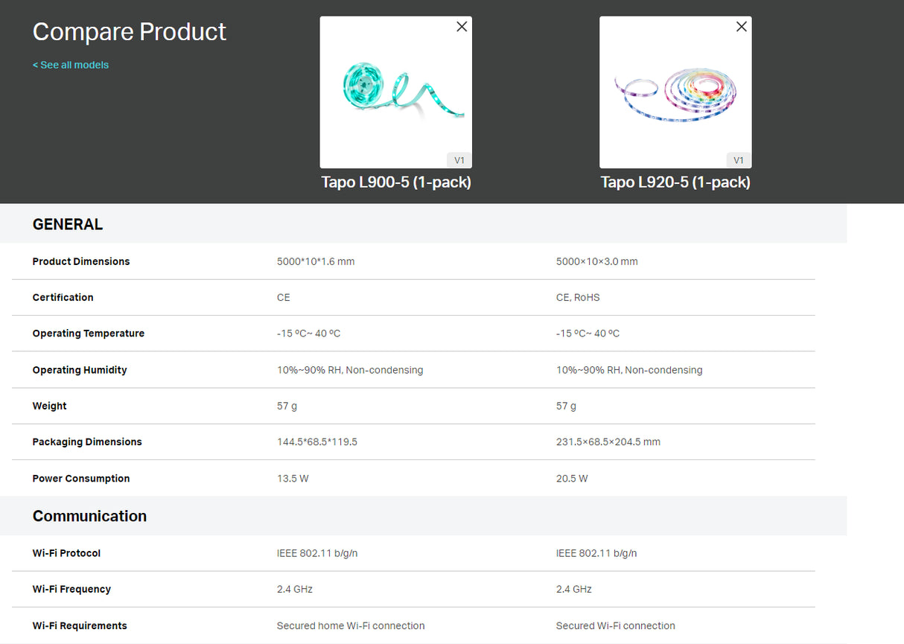Click the Power Consumption label
The width and height of the screenshot is (904, 644).
80,478
